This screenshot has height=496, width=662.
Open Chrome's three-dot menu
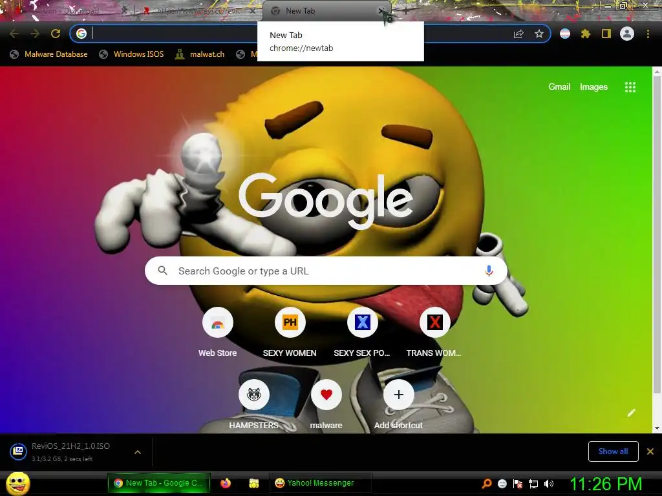(648, 34)
